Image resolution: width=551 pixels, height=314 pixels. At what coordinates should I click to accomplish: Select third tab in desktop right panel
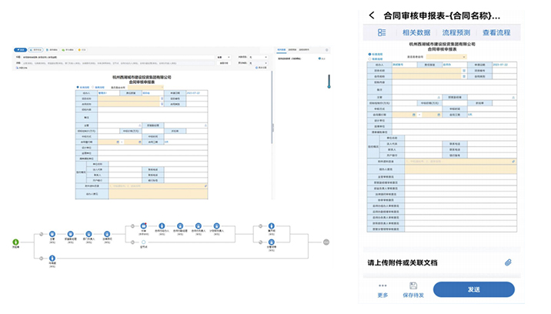point(304,50)
